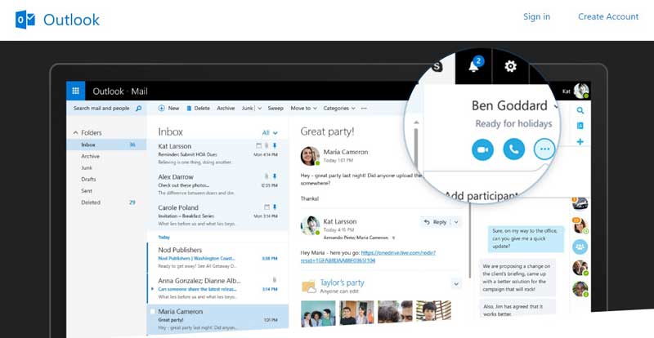Click the Sweep toolbar button

tap(275, 109)
